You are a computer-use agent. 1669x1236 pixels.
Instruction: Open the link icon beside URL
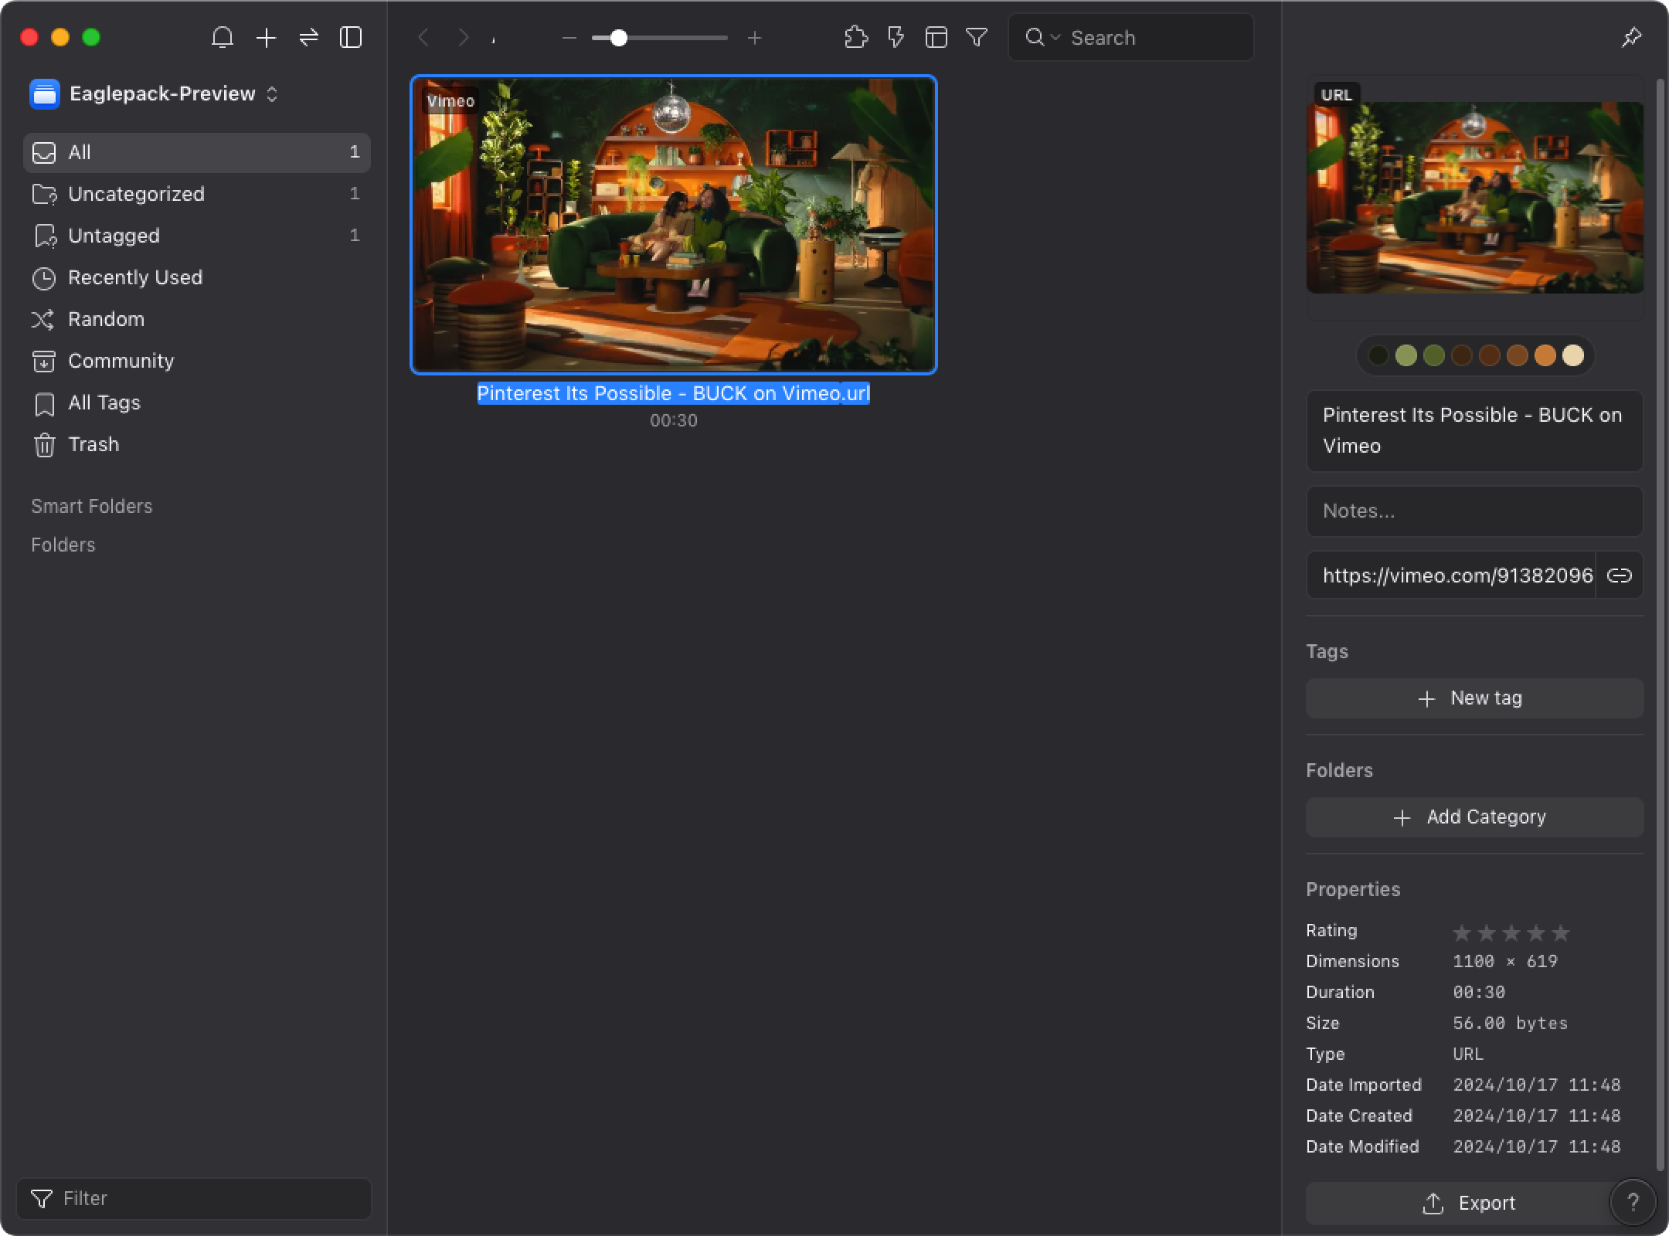(x=1620, y=576)
